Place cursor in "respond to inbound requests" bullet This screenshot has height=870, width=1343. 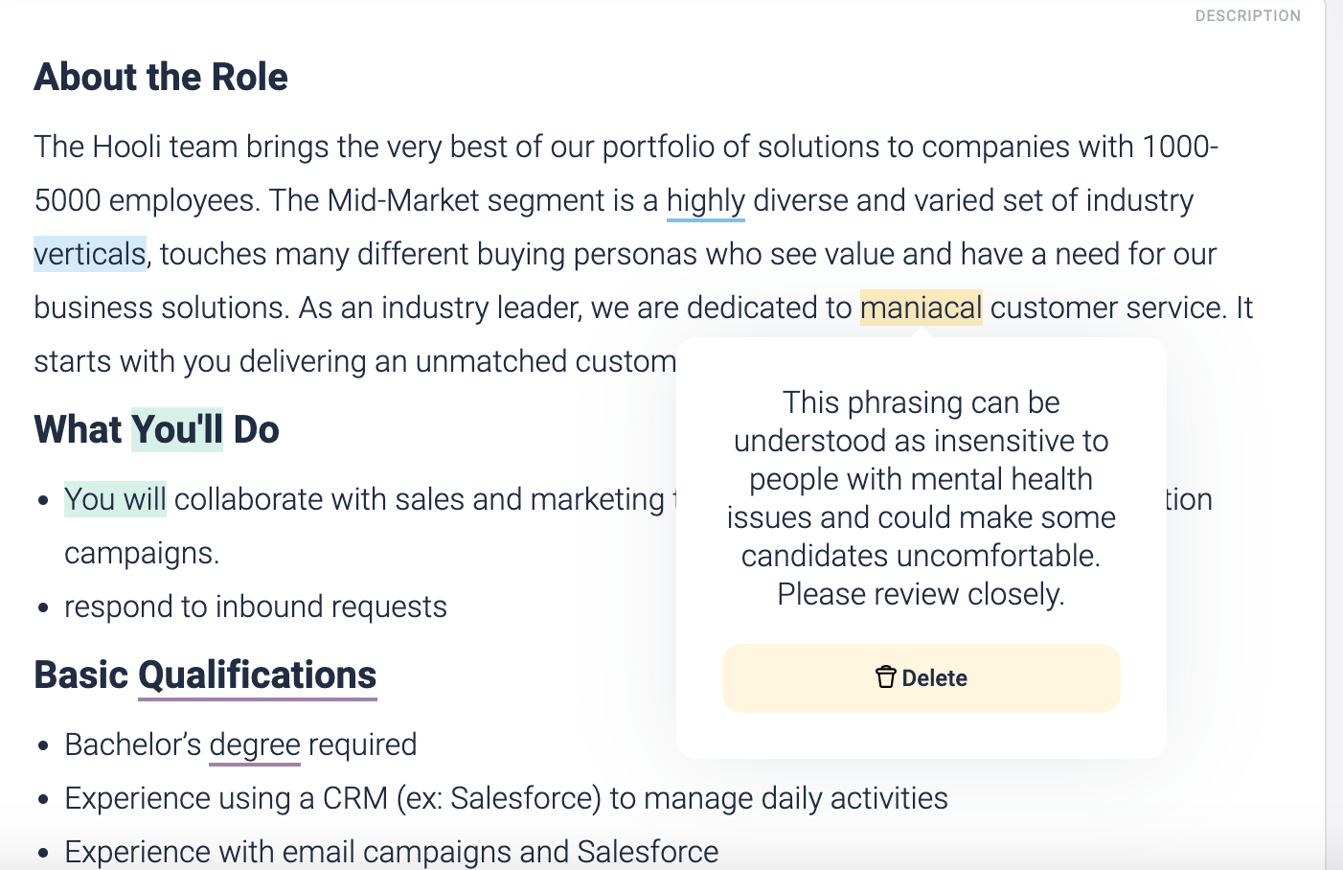(x=256, y=607)
